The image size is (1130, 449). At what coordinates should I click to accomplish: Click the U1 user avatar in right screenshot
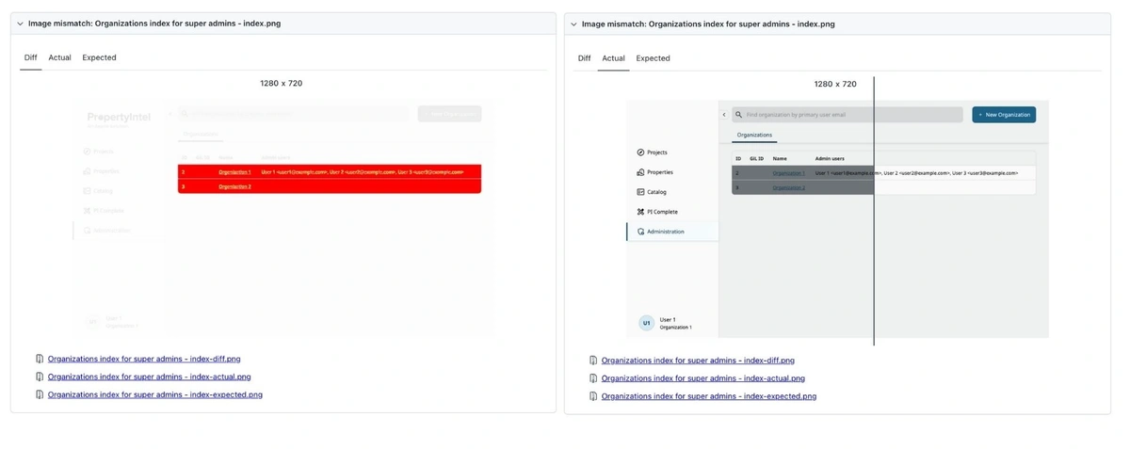tap(646, 323)
